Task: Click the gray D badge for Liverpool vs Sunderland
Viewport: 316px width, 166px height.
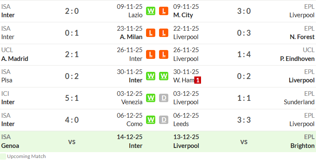Action: click(163, 98)
